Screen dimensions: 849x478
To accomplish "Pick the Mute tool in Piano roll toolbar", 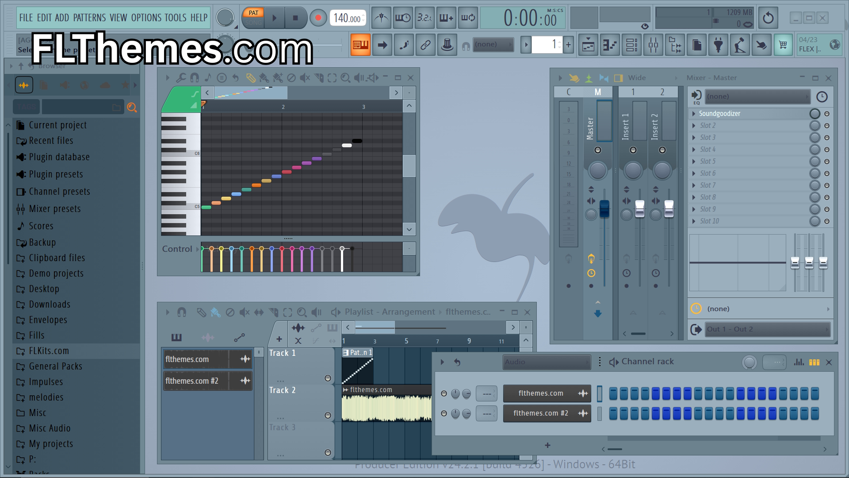I will click(305, 78).
